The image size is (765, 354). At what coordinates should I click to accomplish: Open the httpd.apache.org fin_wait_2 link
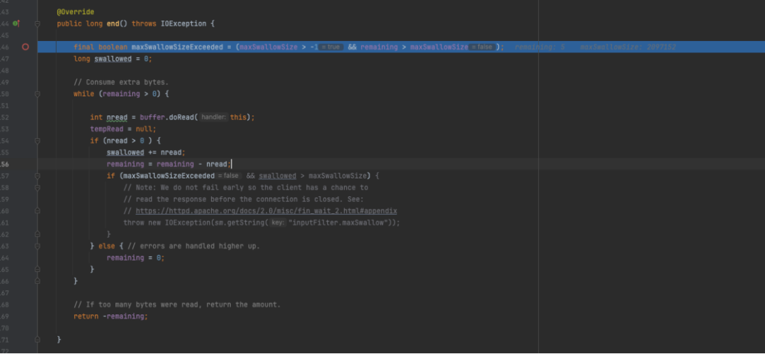pos(266,211)
